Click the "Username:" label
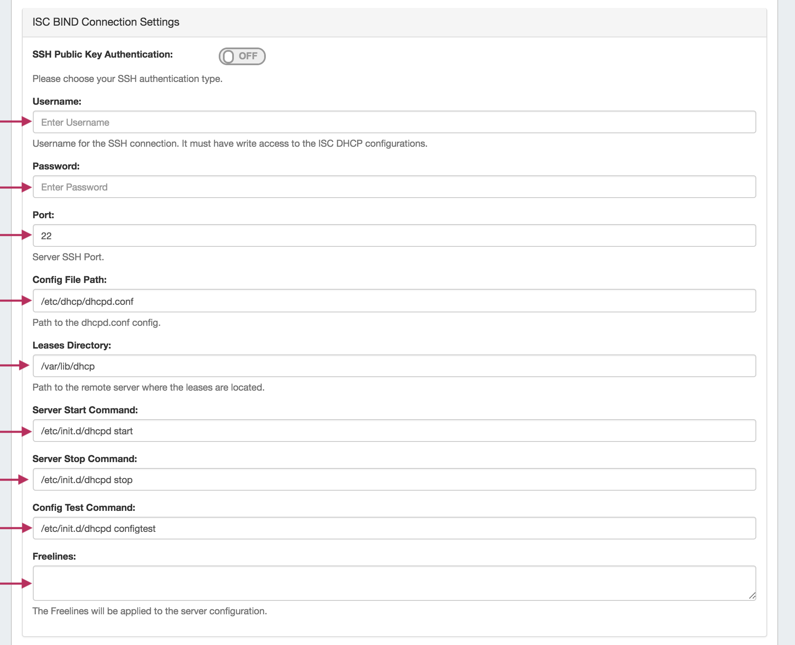 (x=57, y=102)
